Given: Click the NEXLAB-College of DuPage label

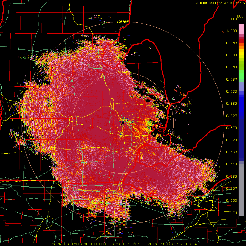Looking at the screenshot, I should click(219, 3).
